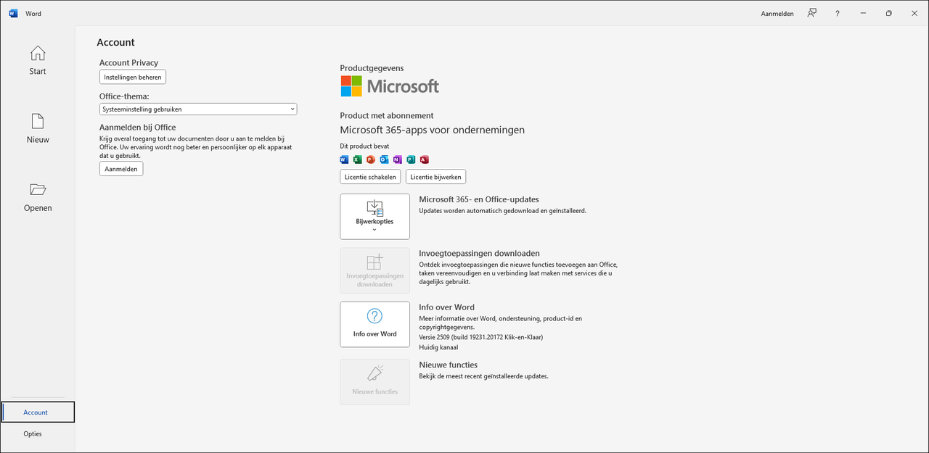Click the OneNote icon in product list
This screenshot has width=929, height=453.
point(397,159)
